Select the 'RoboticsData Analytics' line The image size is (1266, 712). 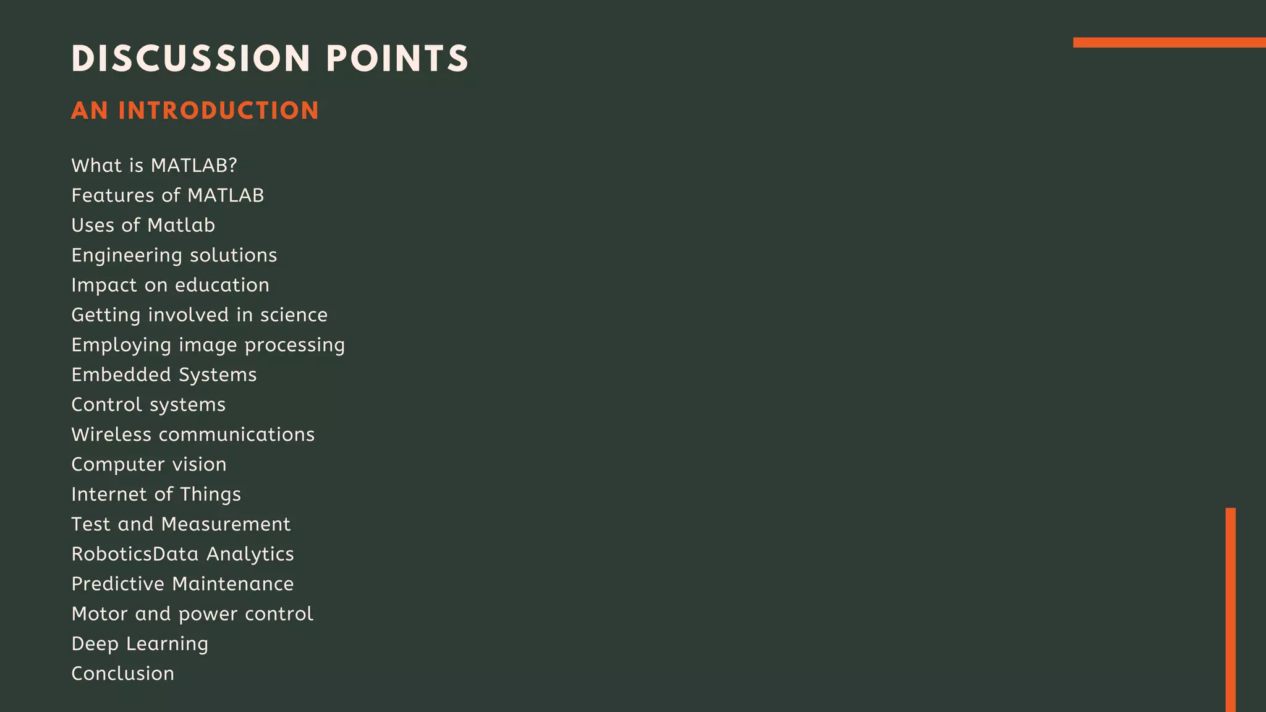[x=182, y=554]
